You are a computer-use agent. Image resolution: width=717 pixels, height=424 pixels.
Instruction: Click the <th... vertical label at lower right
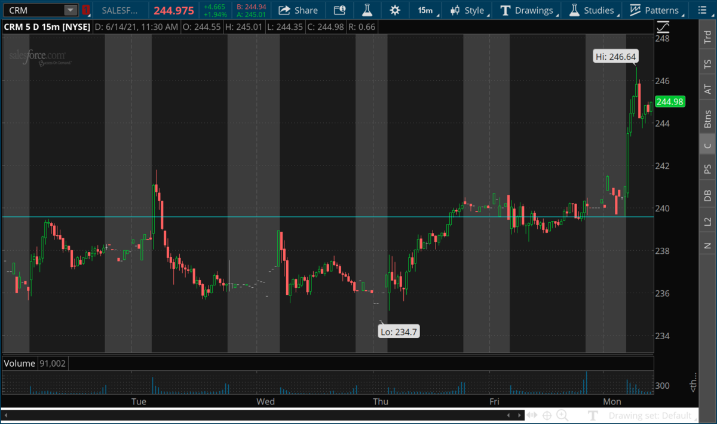(x=693, y=383)
